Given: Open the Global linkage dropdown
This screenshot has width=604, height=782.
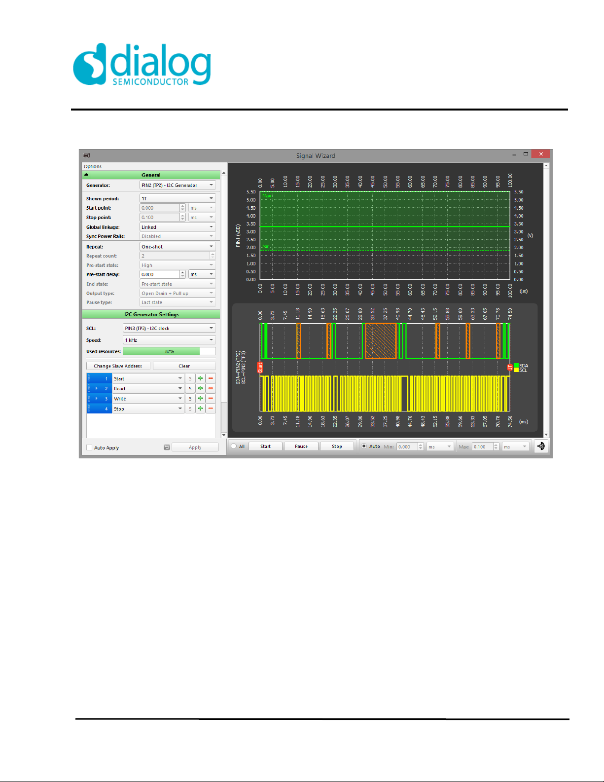Looking at the screenshot, I should 178,227.
